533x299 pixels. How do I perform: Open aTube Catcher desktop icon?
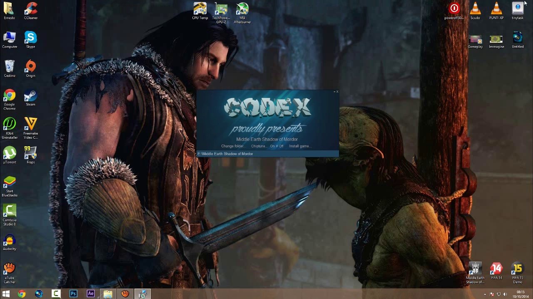10,273
